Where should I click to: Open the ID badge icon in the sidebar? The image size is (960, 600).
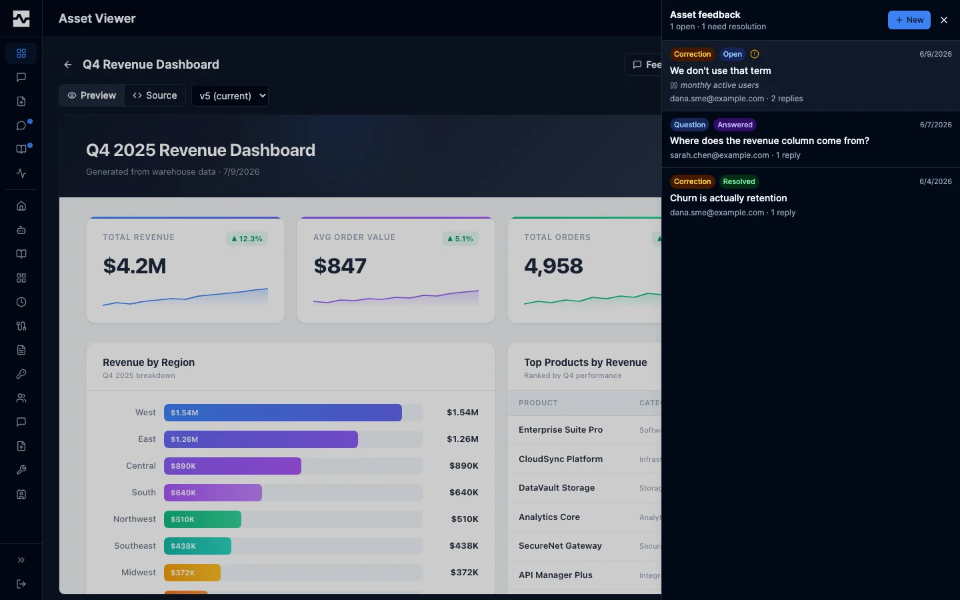[21, 495]
